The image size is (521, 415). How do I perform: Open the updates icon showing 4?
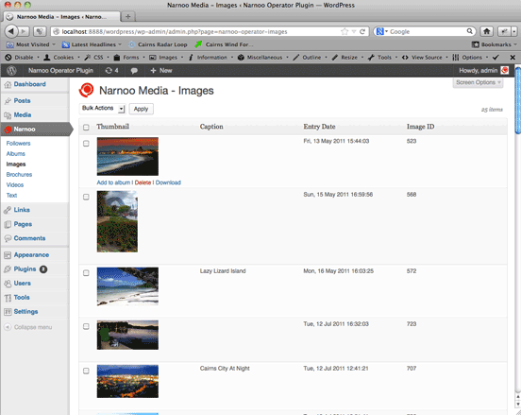click(x=111, y=71)
